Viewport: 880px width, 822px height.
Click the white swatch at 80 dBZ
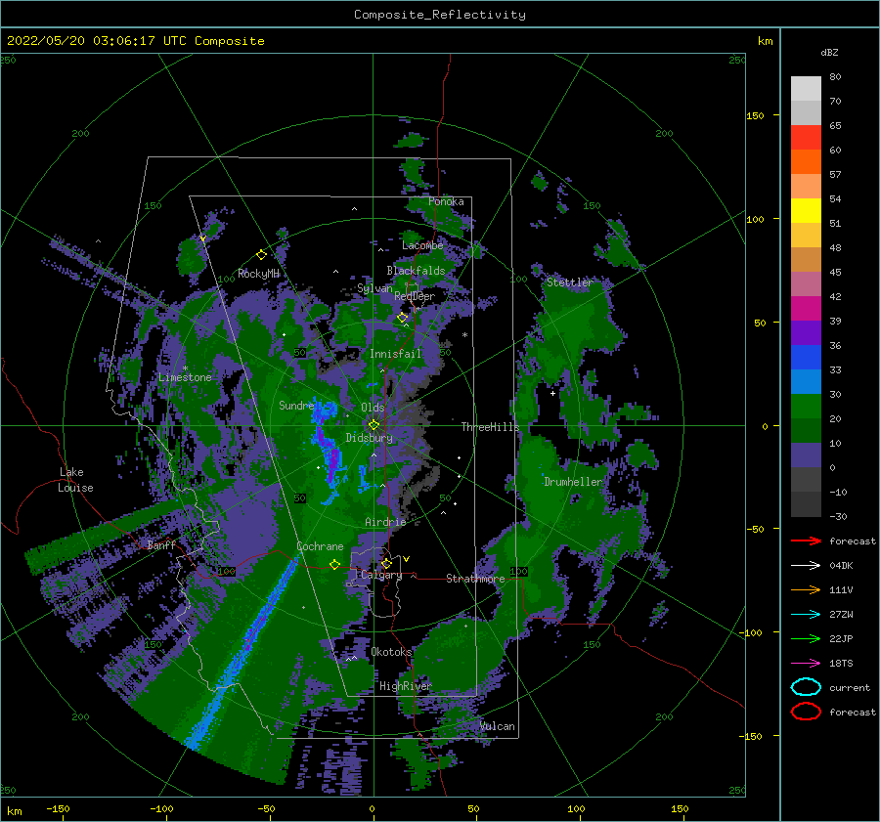pyautogui.click(x=806, y=89)
